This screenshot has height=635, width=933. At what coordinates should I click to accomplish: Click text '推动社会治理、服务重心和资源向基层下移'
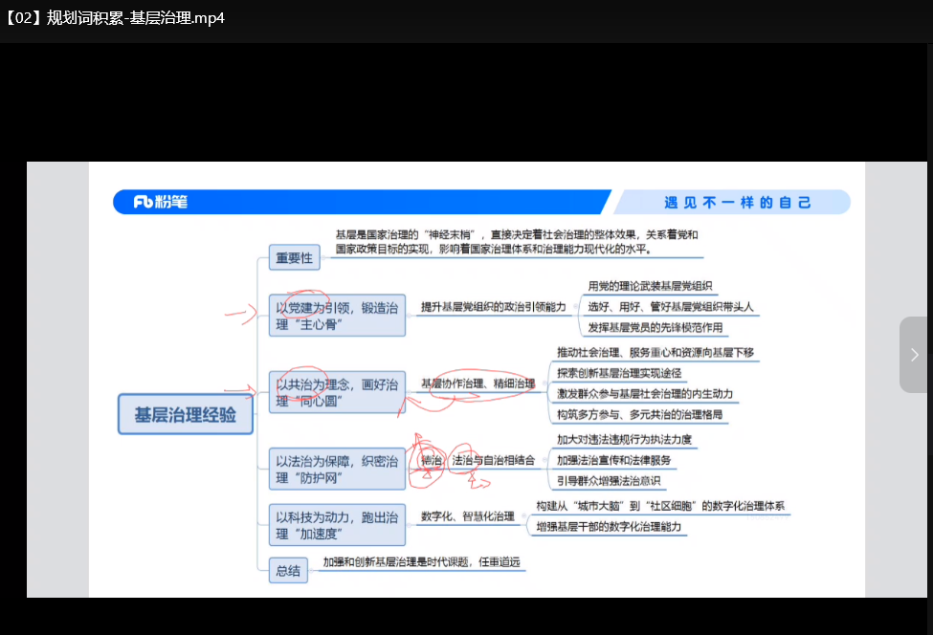click(655, 353)
